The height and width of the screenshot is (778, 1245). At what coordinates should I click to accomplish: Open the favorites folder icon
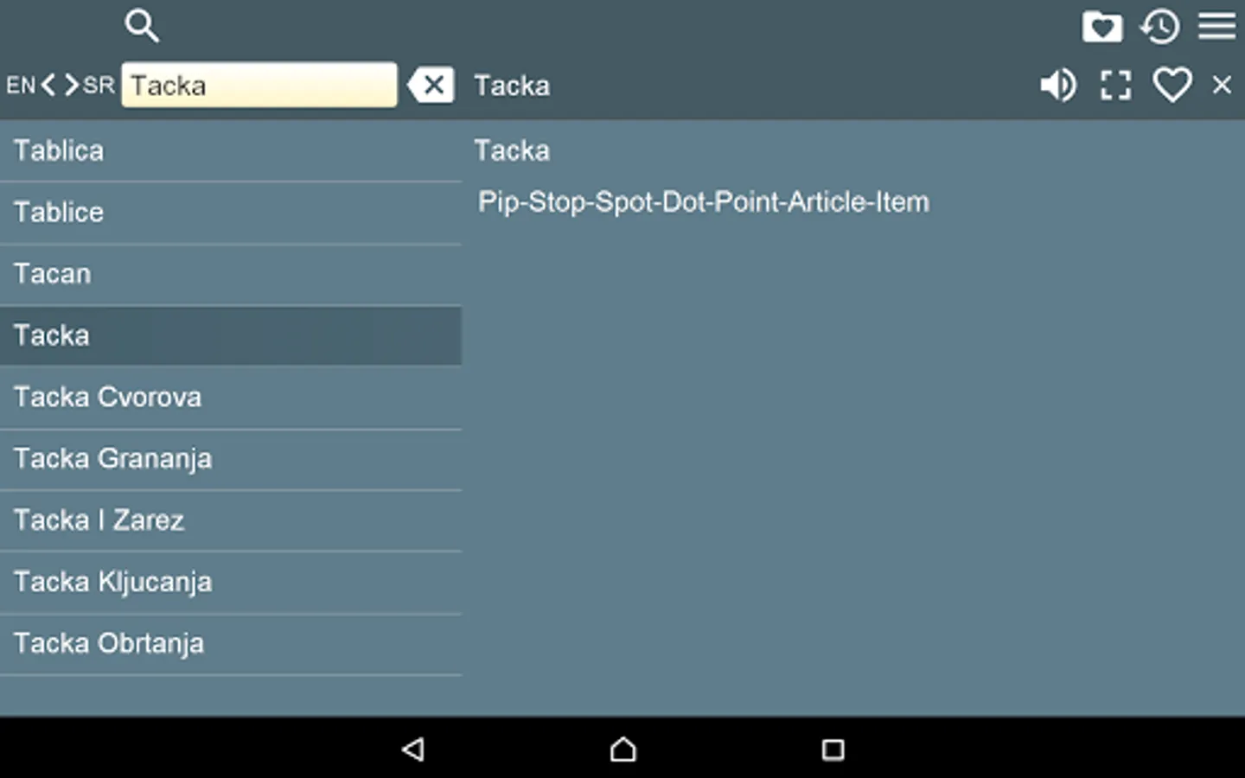point(1102,27)
